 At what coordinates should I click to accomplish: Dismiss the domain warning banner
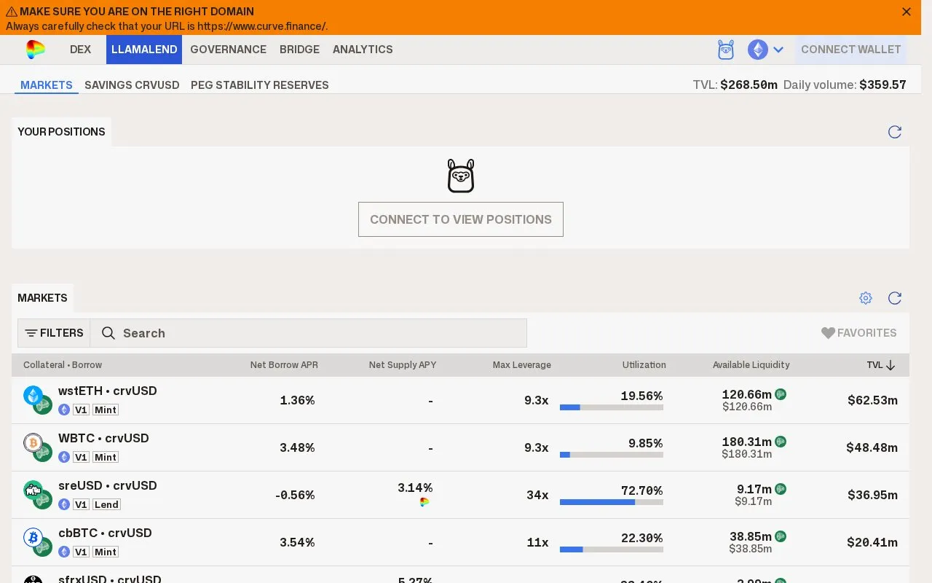tap(907, 12)
